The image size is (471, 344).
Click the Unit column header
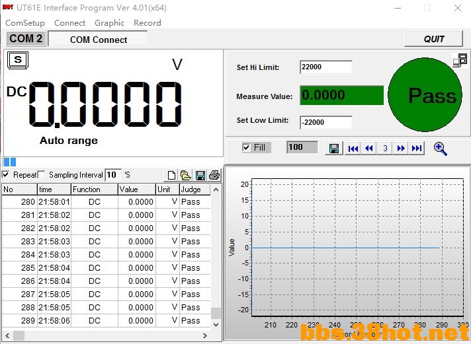(x=167, y=189)
